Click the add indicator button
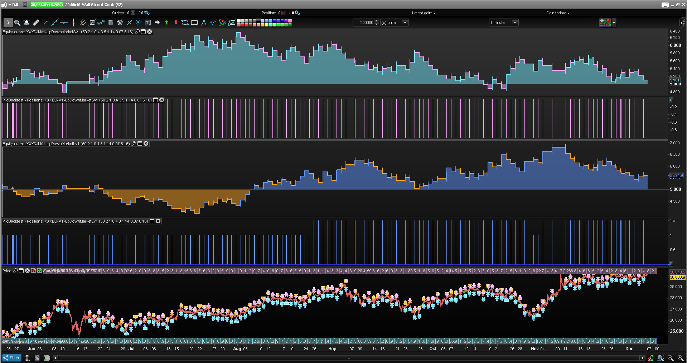Viewport: 687px width, 363px height. (x=605, y=23)
